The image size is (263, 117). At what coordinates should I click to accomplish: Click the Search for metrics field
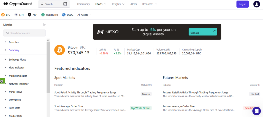24,33
